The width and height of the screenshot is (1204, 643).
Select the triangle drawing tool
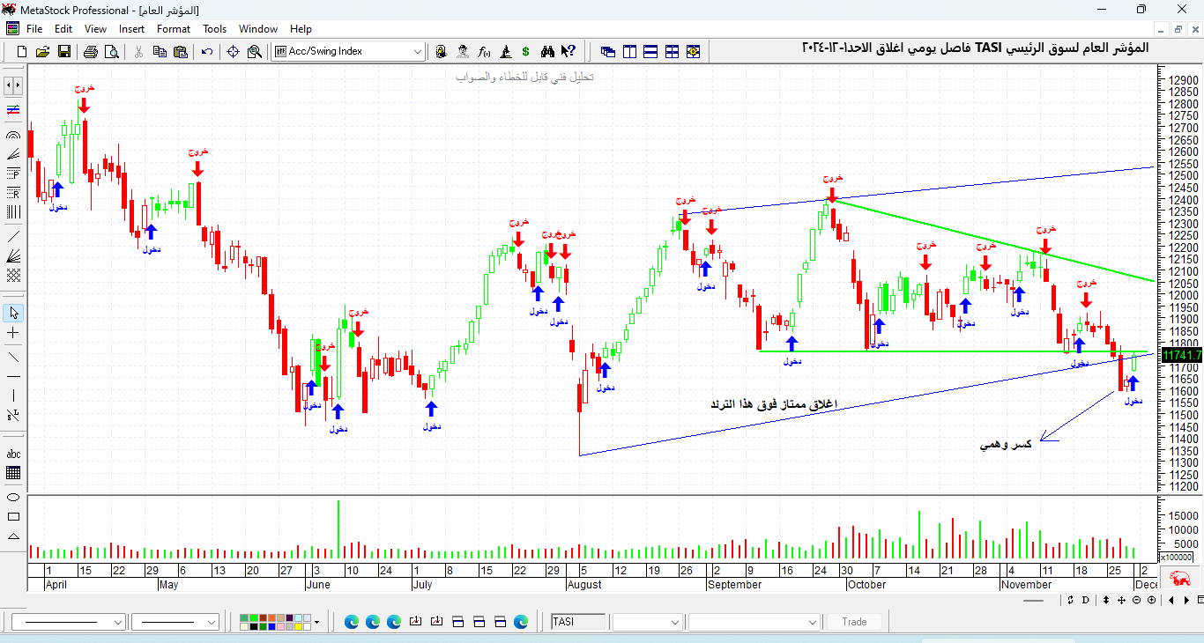(x=13, y=536)
